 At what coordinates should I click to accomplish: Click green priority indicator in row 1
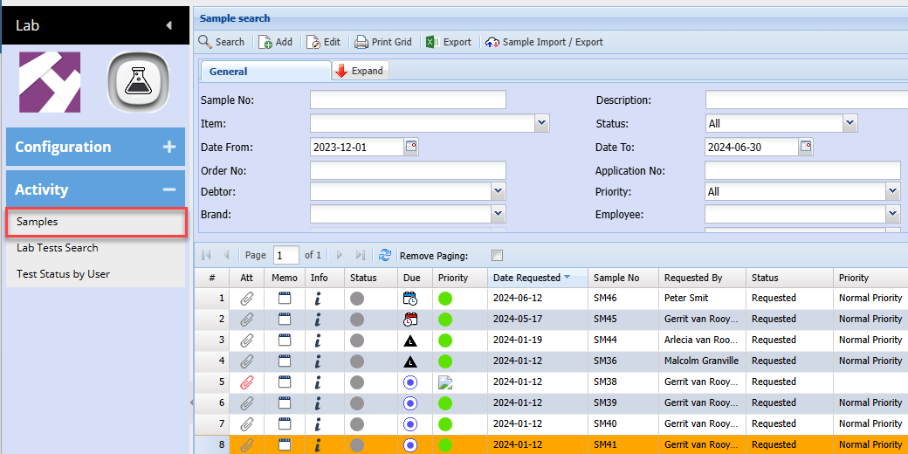445,298
